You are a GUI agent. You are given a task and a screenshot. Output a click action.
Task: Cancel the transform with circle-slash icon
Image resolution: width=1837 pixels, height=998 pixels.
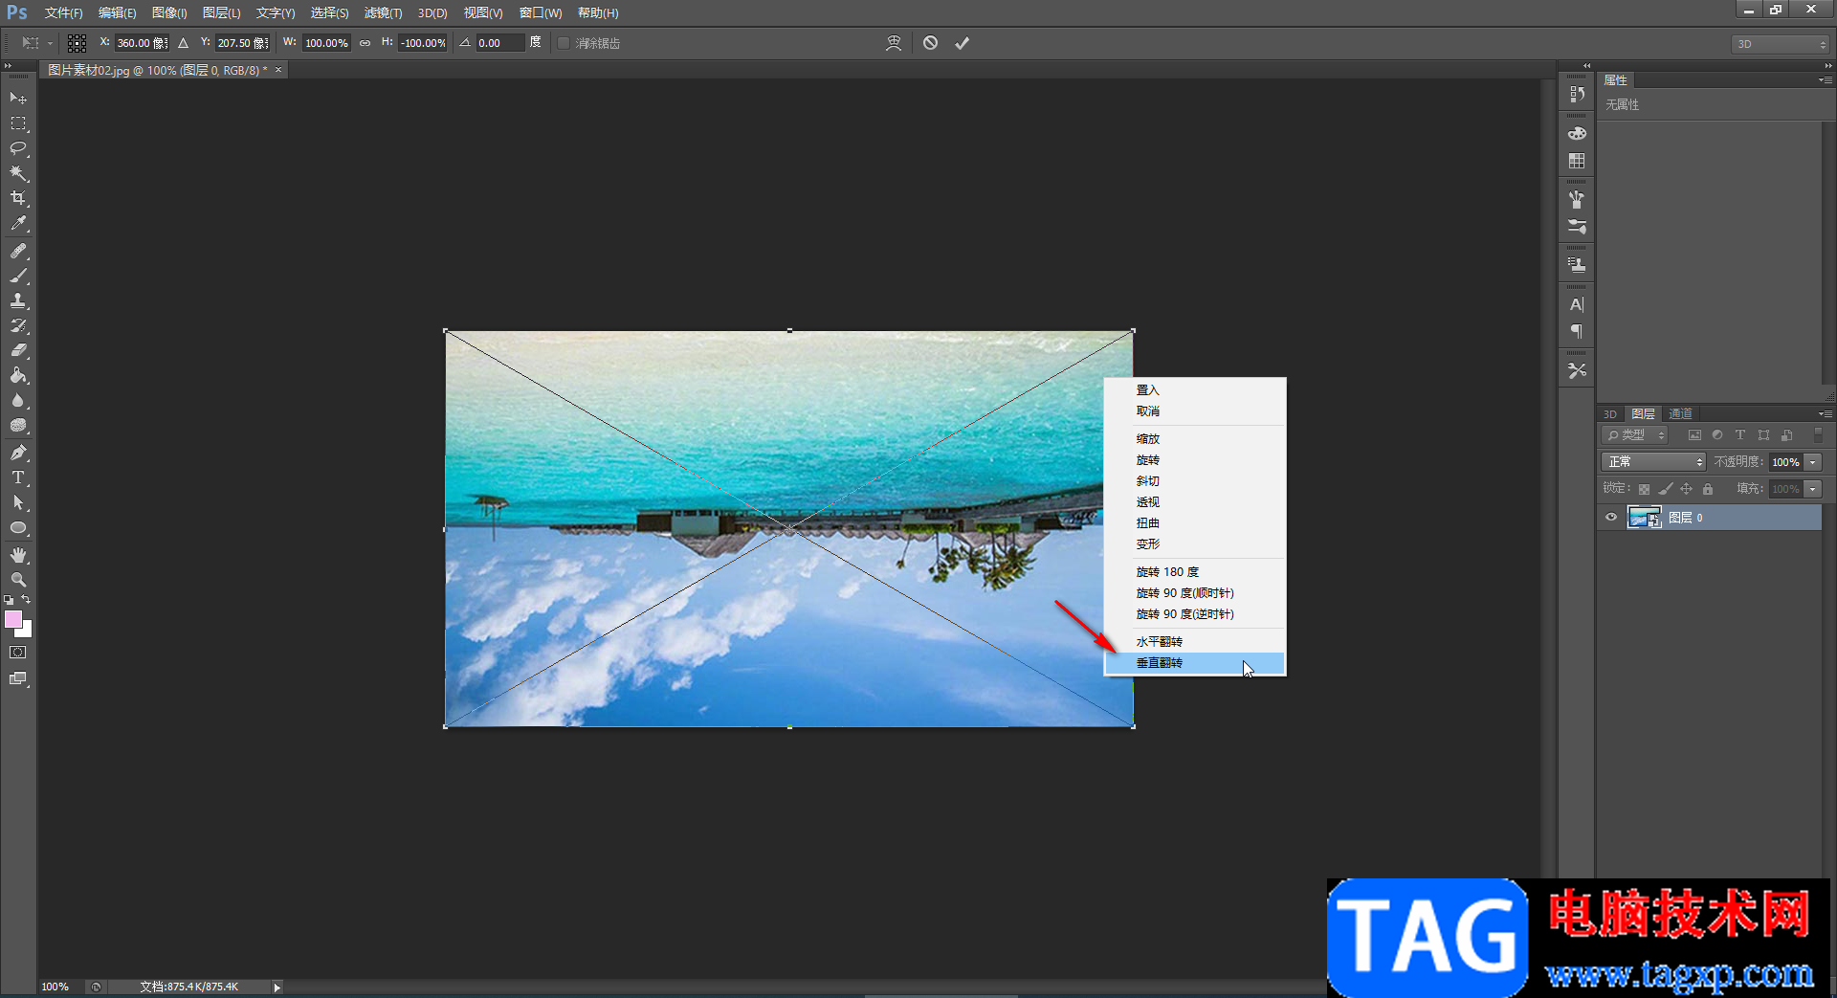point(930,43)
